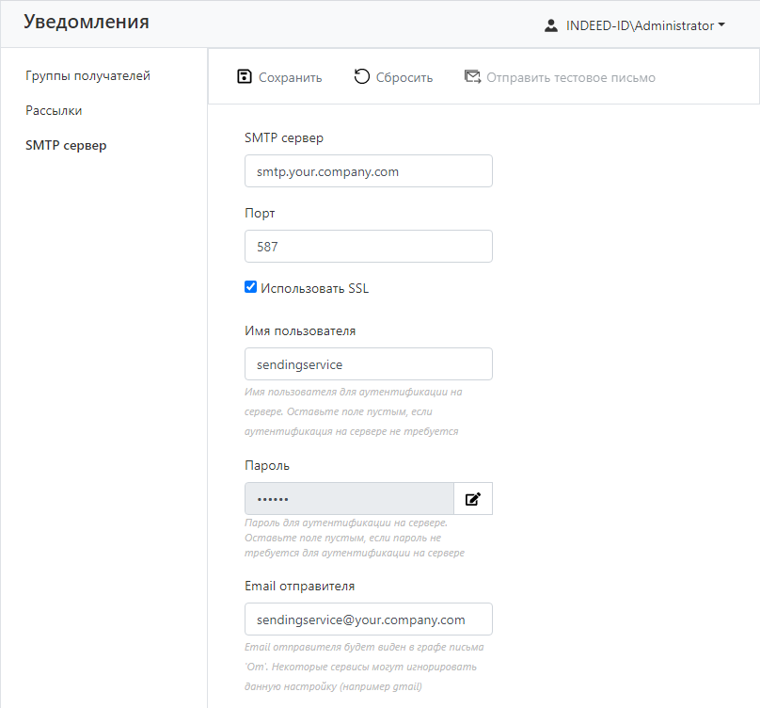The width and height of the screenshot is (760, 708).
Task: Click Отправить тестовое письмо button
Action: click(x=570, y=77)
